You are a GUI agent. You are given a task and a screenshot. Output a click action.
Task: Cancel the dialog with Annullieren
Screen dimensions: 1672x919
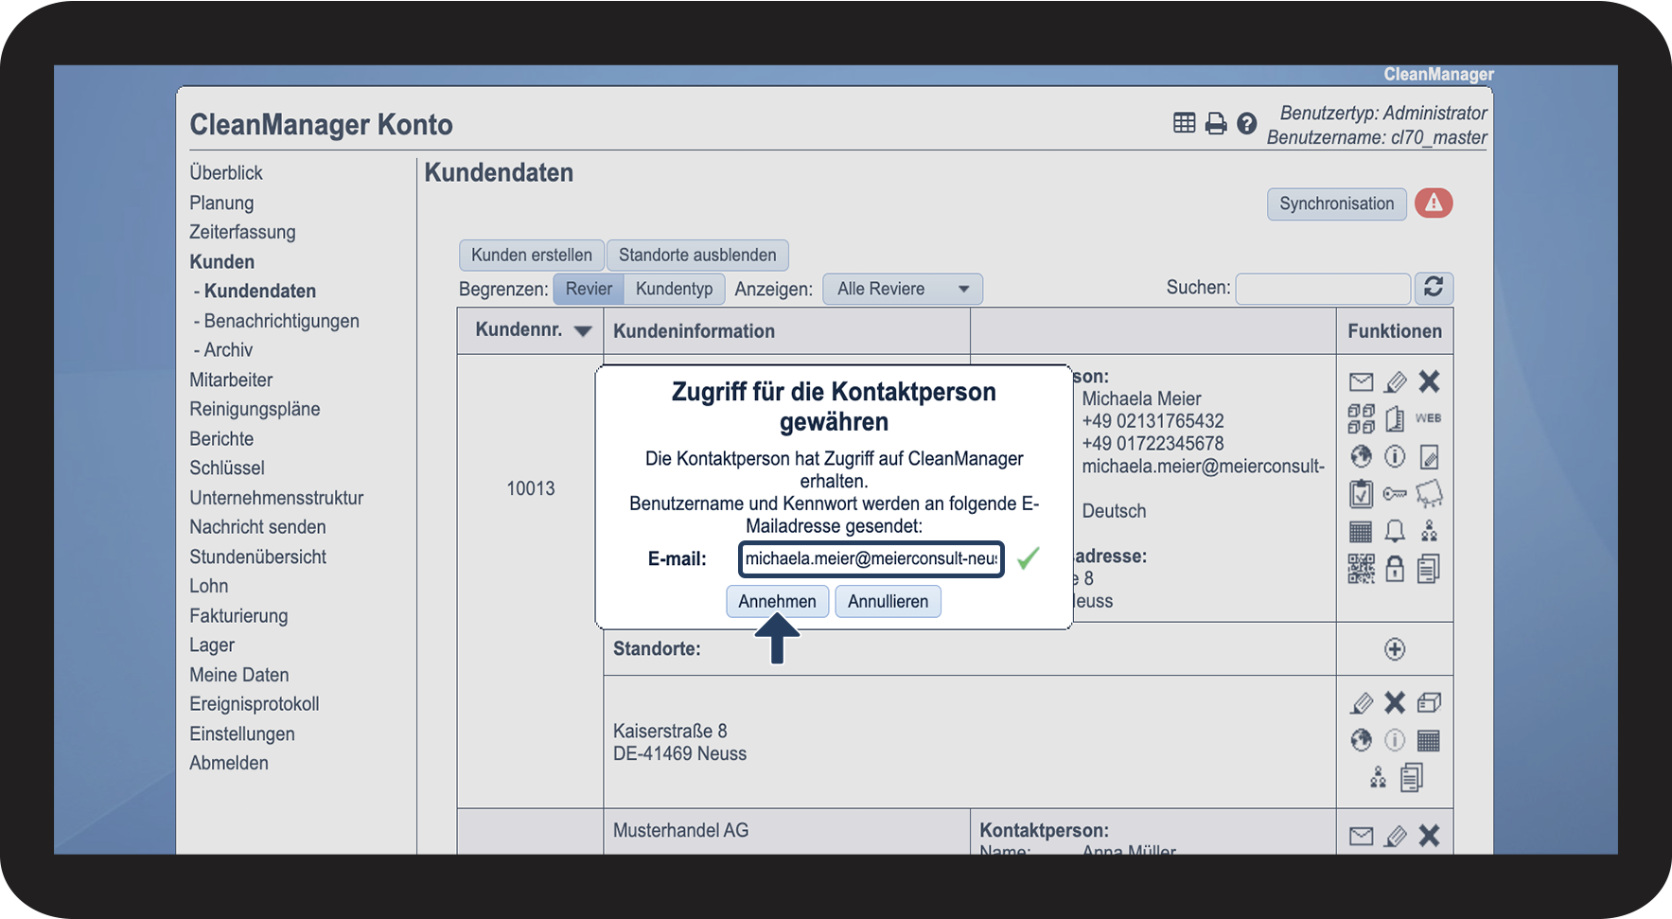click(888, 601)
